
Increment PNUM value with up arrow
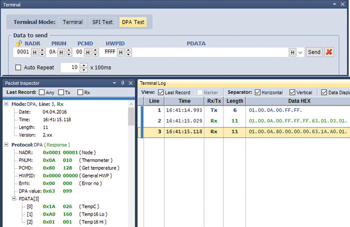coord(69,50)
